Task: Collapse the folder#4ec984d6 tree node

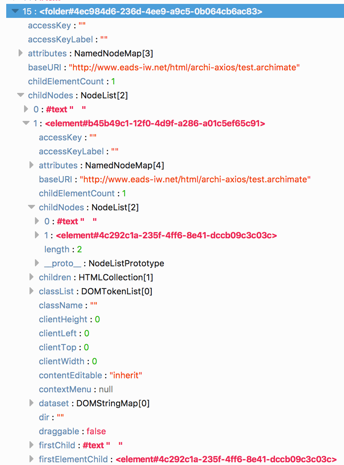Action: (15, 12)
